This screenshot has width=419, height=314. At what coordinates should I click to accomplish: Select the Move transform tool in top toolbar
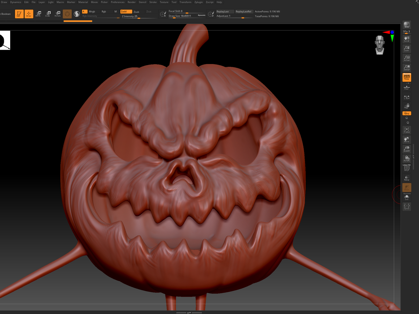38,14
